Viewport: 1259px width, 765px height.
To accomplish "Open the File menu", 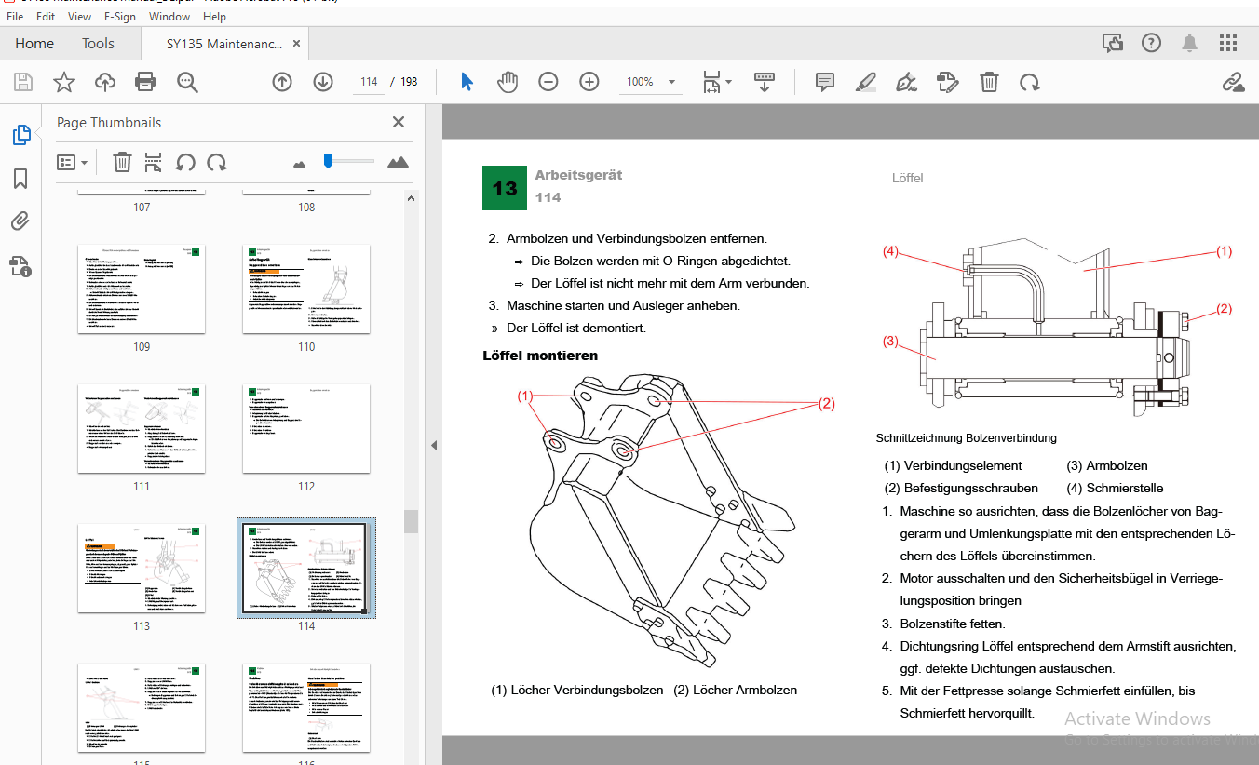I will tap(15, 17).
